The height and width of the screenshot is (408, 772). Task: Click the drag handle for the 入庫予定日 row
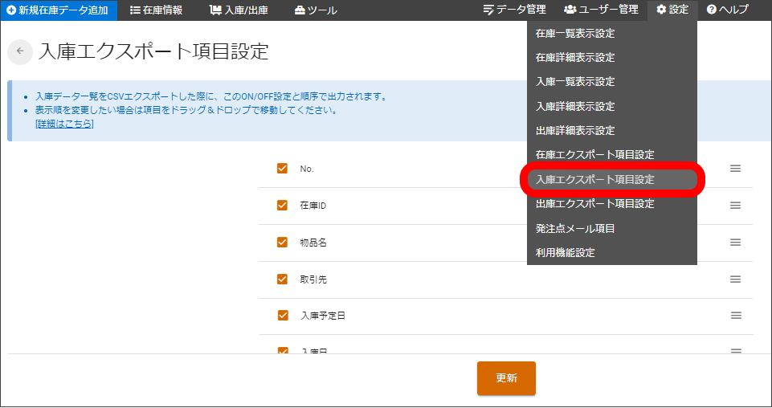(735, 316)
